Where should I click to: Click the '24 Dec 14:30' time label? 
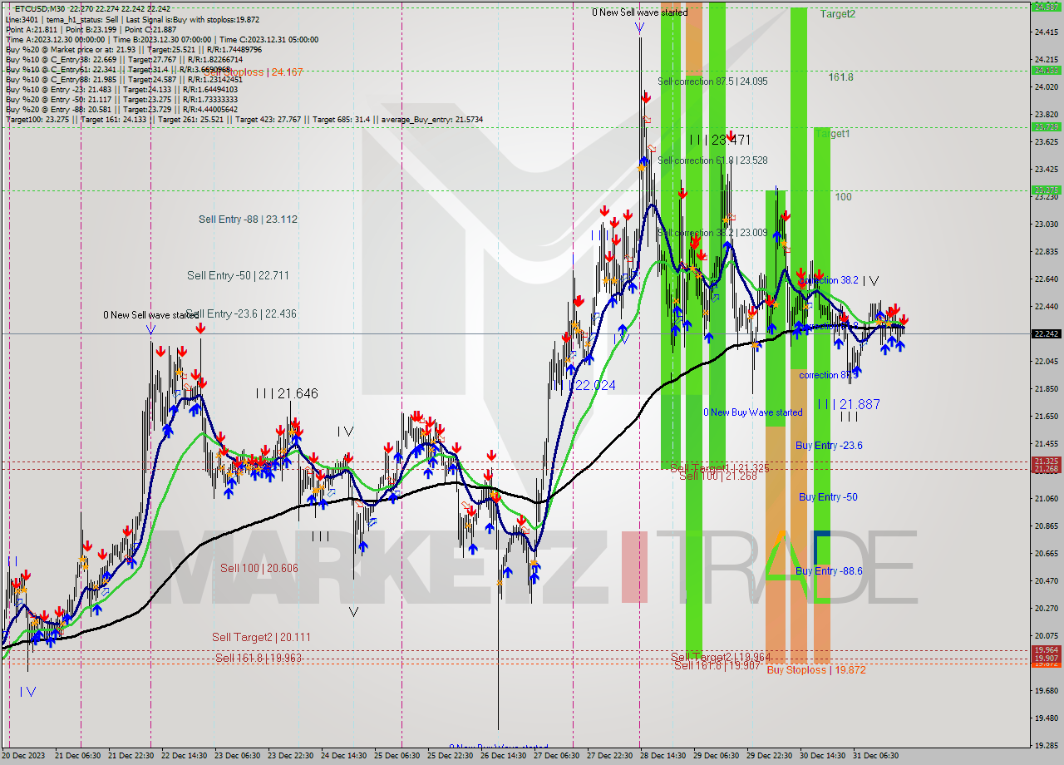pyautogui.click(x=343, y=756)
